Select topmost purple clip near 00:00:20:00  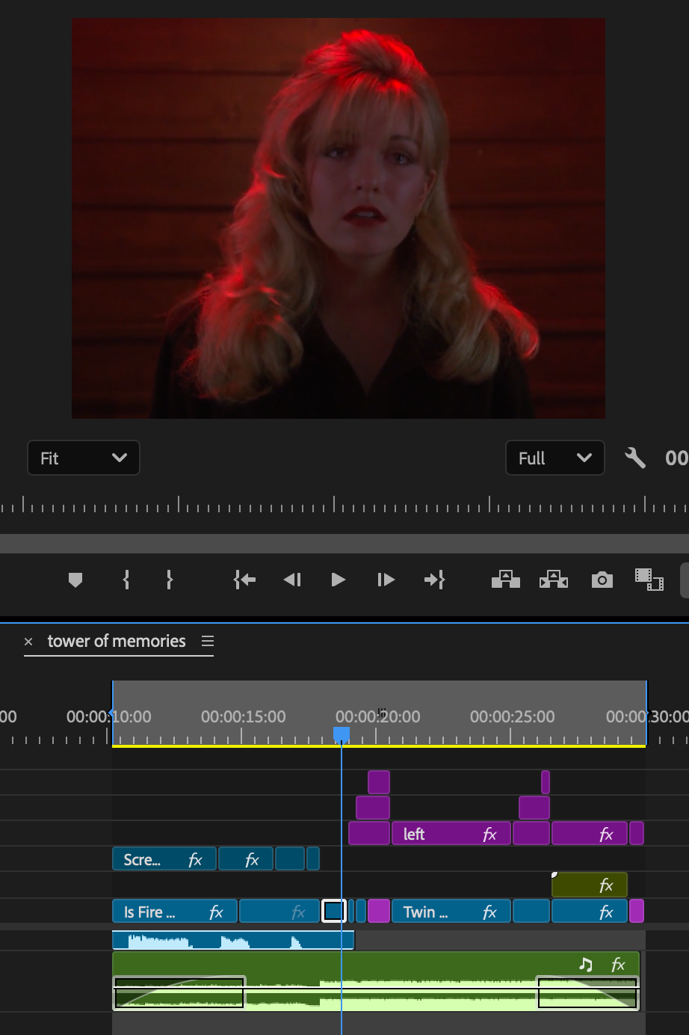(379, 781)
